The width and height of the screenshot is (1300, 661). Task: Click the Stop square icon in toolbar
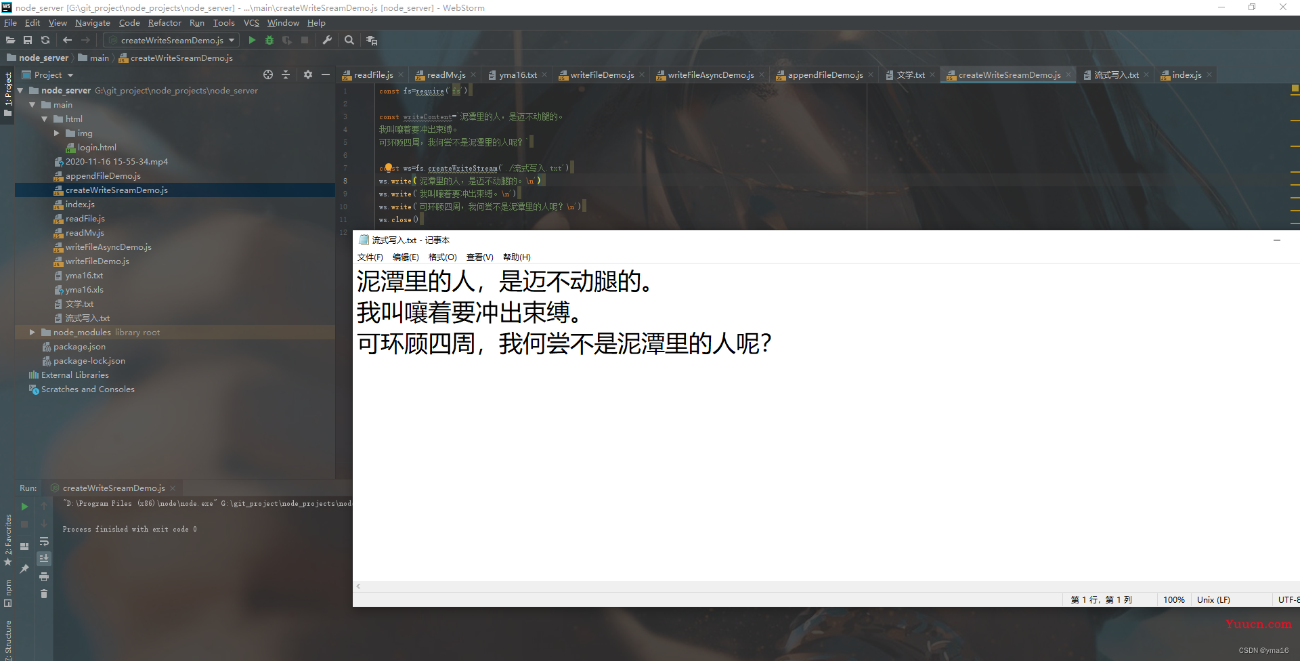[305, 40]
